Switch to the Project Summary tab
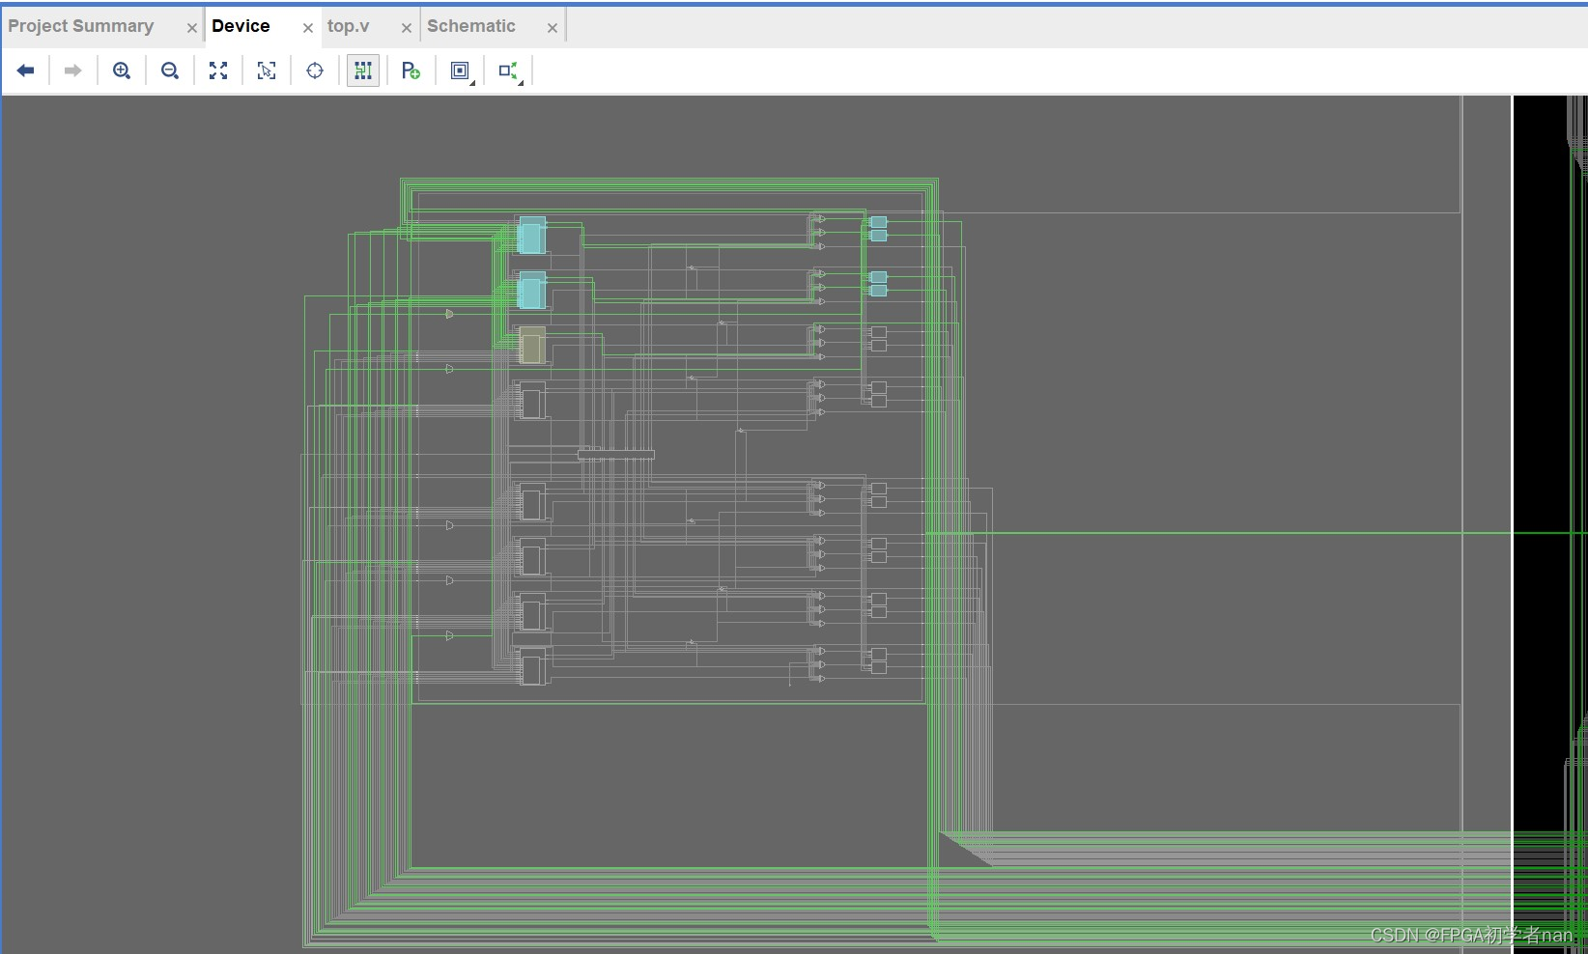 point(81,25)
